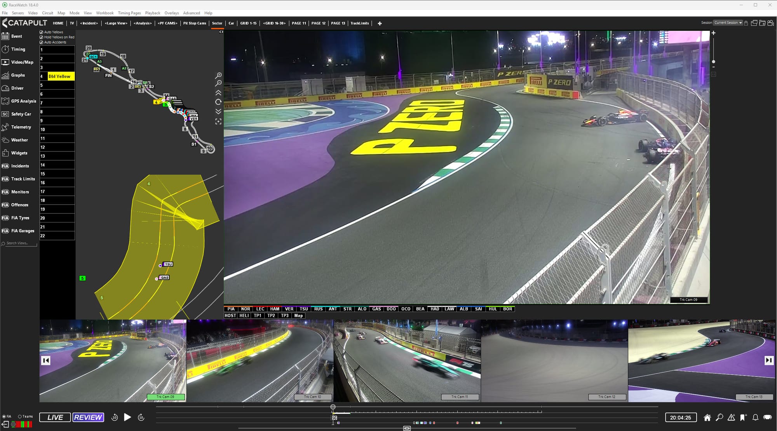Skip back 10 seconds
The width and height of the screenshot is (777, 431).
pyautogui.click(x=115, y=417)
